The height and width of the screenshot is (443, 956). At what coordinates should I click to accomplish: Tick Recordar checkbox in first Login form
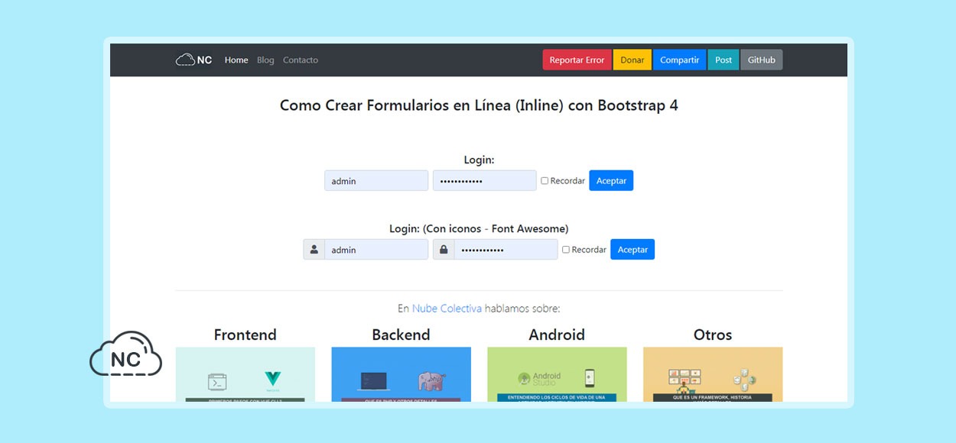pyautogui.click(x=545, y=181)
